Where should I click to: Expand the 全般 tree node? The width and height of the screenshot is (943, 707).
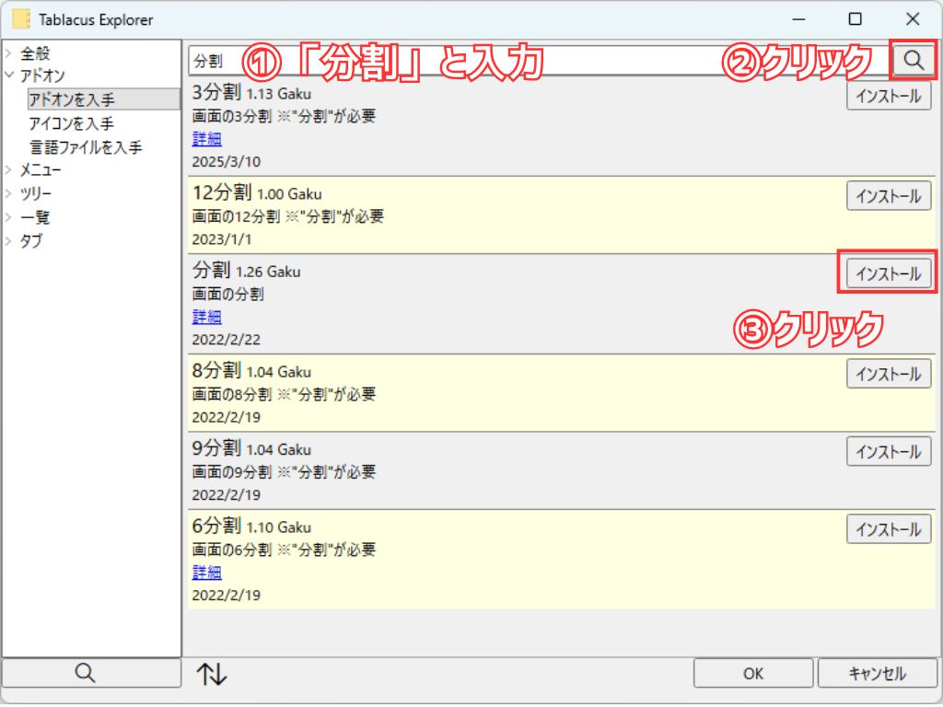coord(9,54)
